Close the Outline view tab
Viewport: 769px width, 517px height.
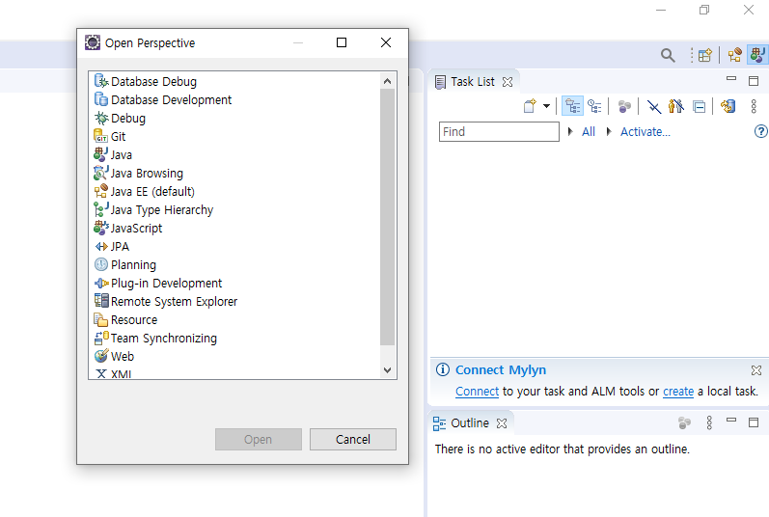(x=501, y=423)
